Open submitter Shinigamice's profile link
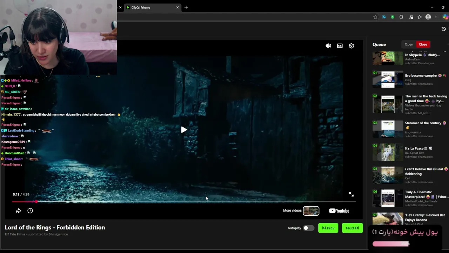 [x=58, y=234]
